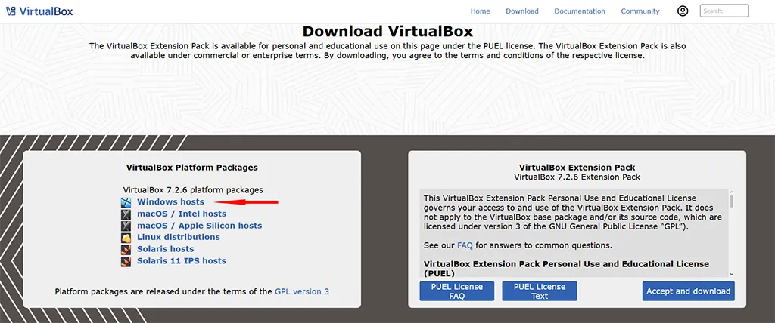Screen dimensions: 775x323
Task: Click the VirtualBox wordmark text in header
Action: click(46, 11)
